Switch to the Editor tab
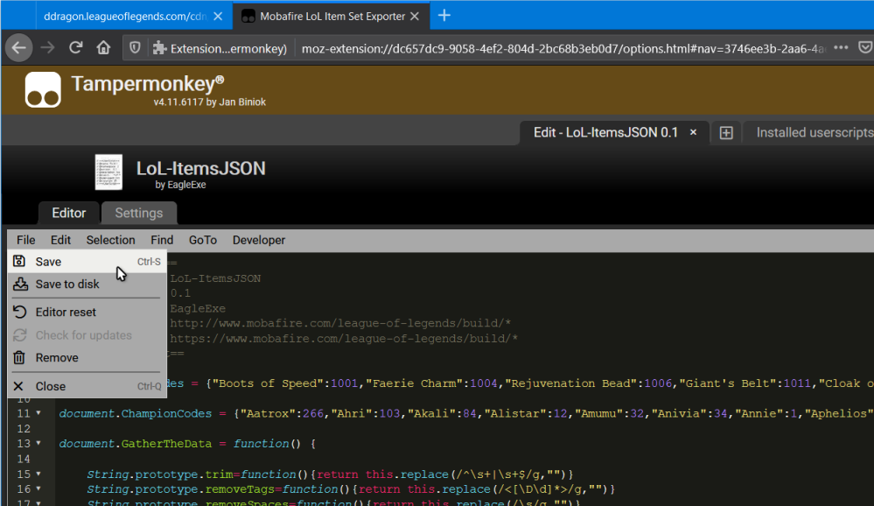 68,213
